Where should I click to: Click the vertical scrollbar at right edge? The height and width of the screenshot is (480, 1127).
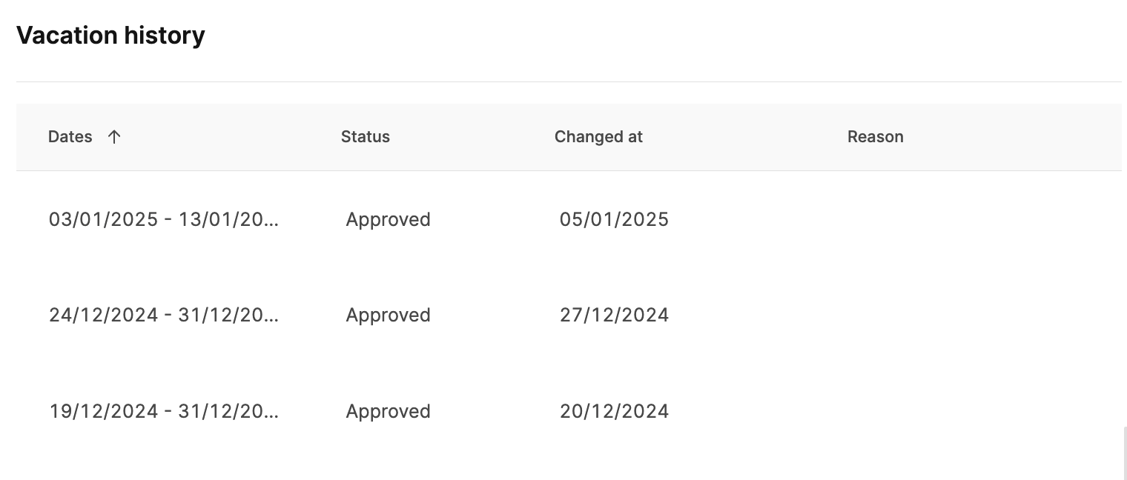[1124, 452]
